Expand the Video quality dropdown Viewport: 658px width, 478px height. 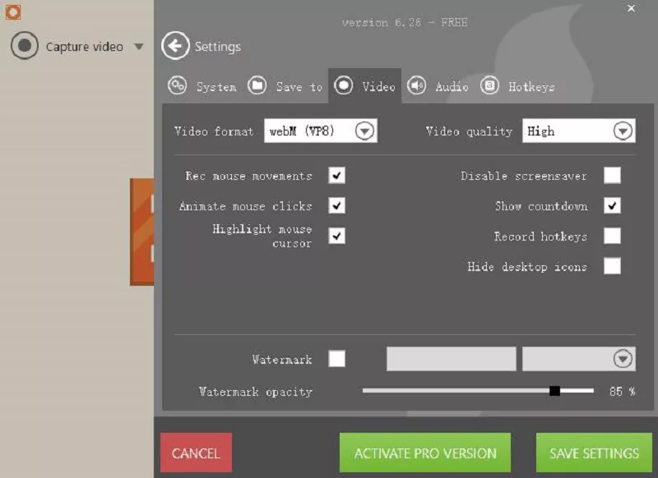[623, 131]
